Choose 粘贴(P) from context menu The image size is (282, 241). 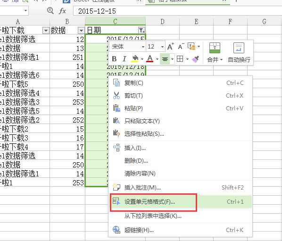point(181,108)
